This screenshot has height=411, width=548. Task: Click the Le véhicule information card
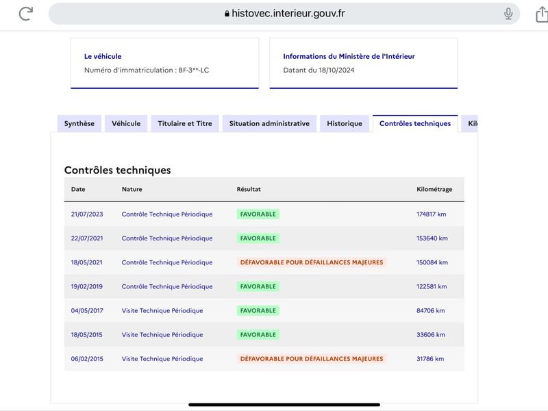(164, 63)
